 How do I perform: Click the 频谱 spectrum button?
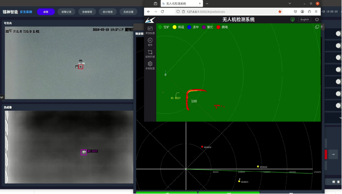(x=336, y=182)
